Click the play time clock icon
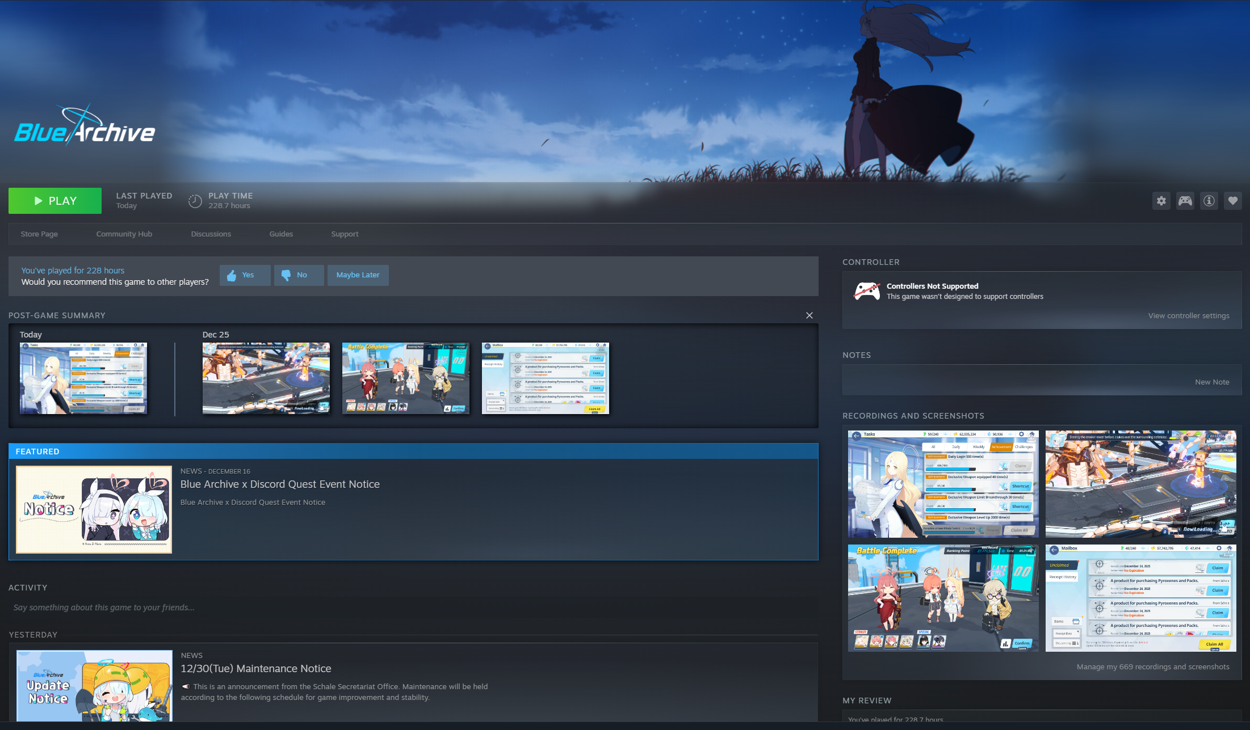This screenshot has height=730, width=1250. [x=195, y=201]
